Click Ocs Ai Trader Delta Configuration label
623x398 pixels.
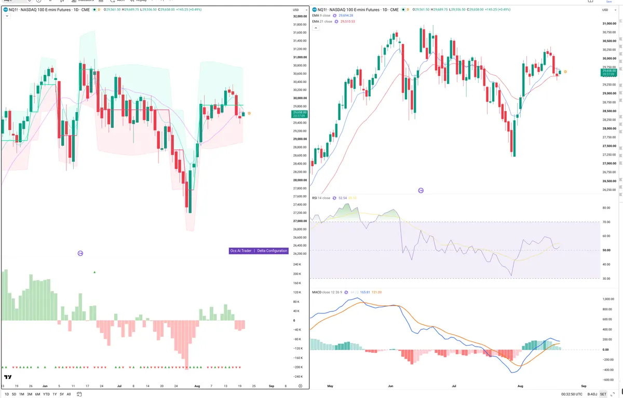259,251
